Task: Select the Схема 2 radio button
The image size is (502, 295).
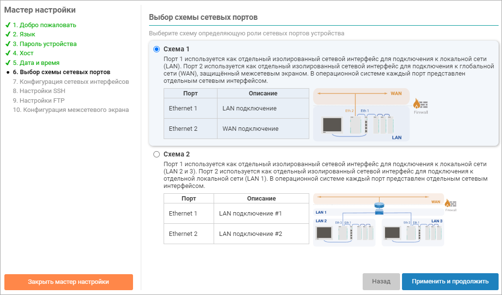Action: pyautogui.click(x=156, y=155)
